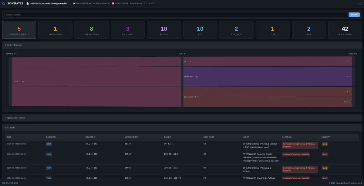The image size is (364, 186).
Task: Sort table by the Time column header
Action: (9, 137)
